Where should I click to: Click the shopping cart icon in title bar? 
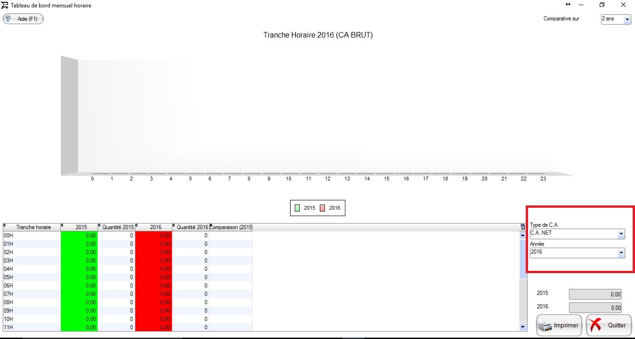[x=5, y=5]
